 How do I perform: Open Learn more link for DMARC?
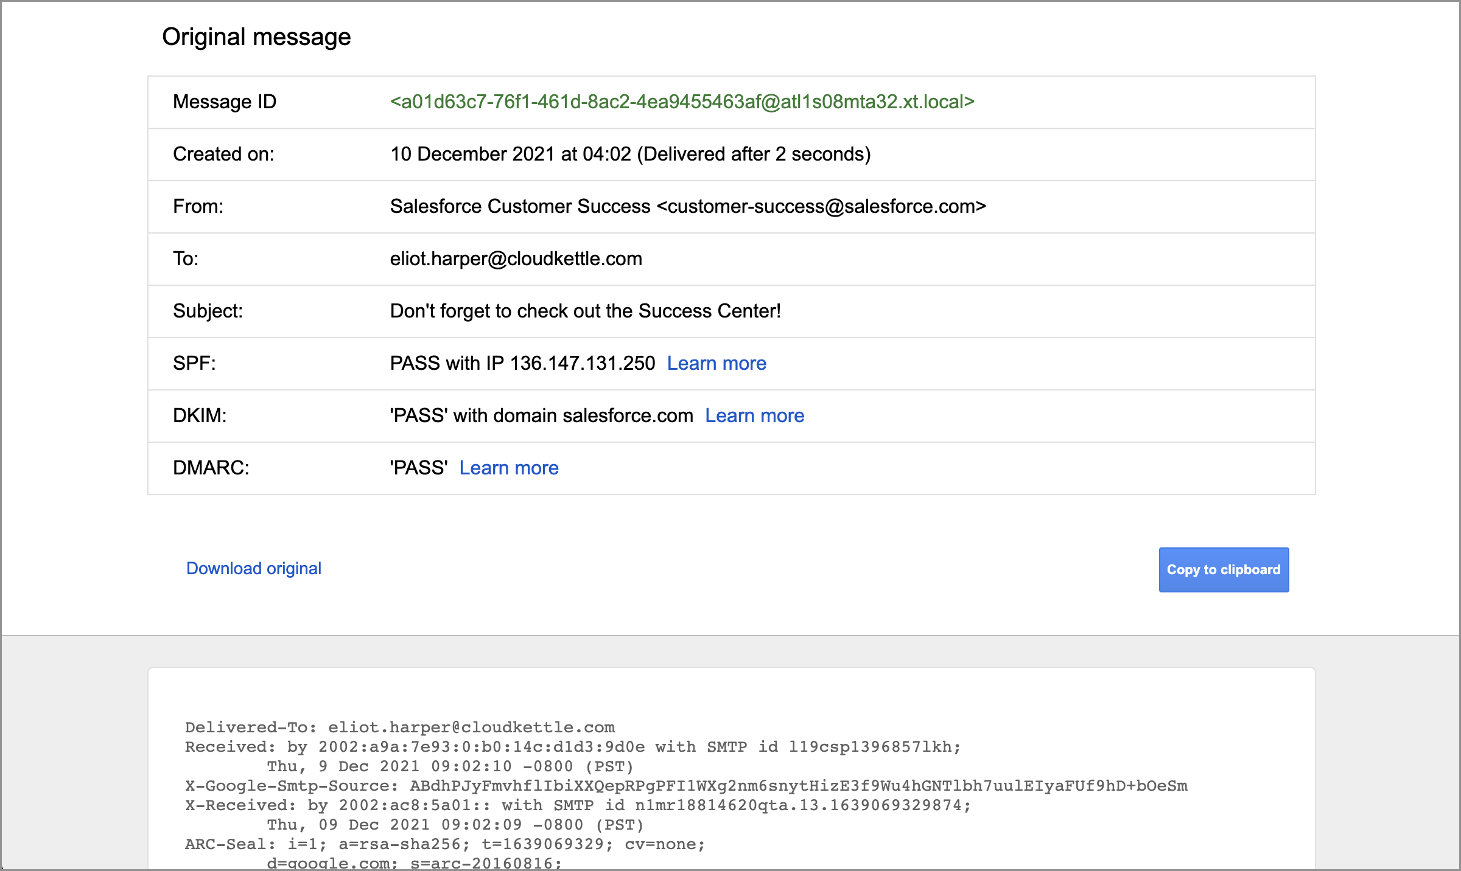pyautogui.click(x=509, y=468)
